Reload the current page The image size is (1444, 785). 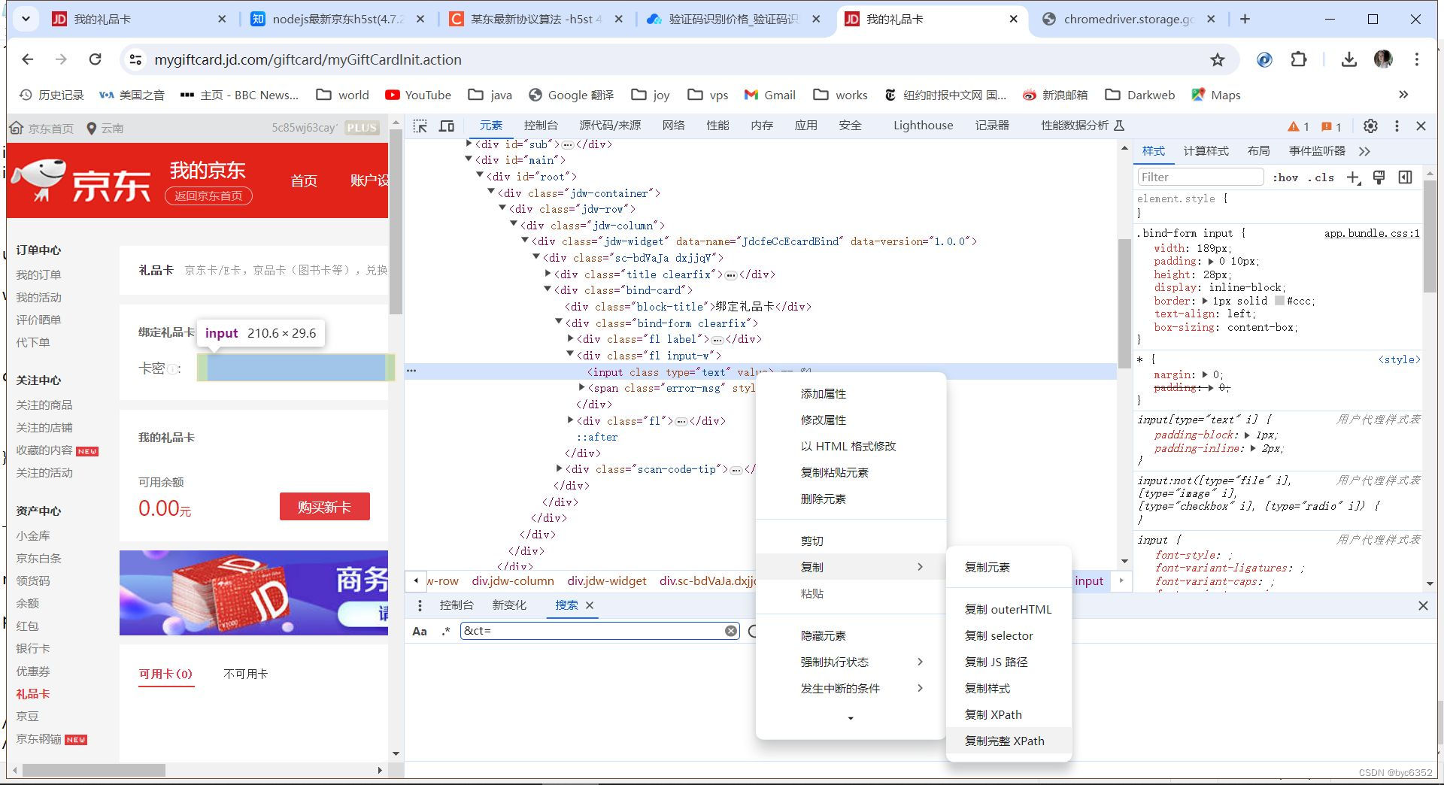pyautogui.click(x=95, y=59)
